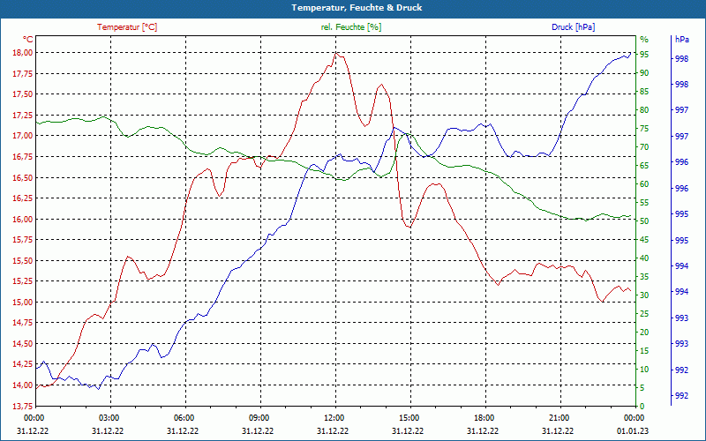This screenshot has height=441, width=706.
Task: Click the 03:00 time axis label
Action: pos(108,417)
